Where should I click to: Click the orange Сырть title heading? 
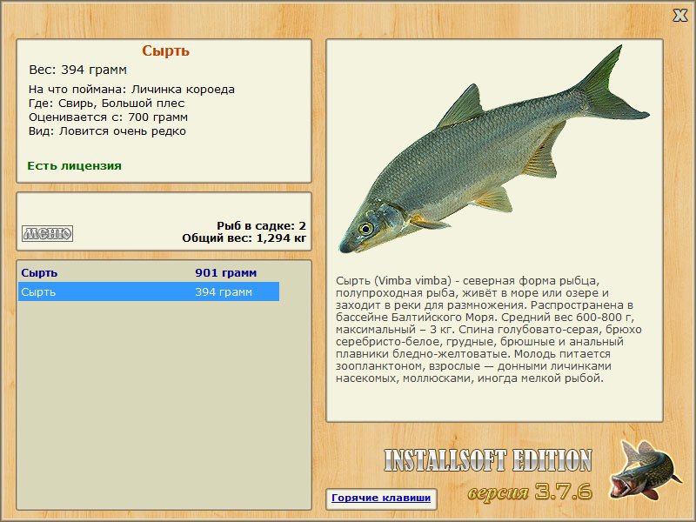(165, 51)
